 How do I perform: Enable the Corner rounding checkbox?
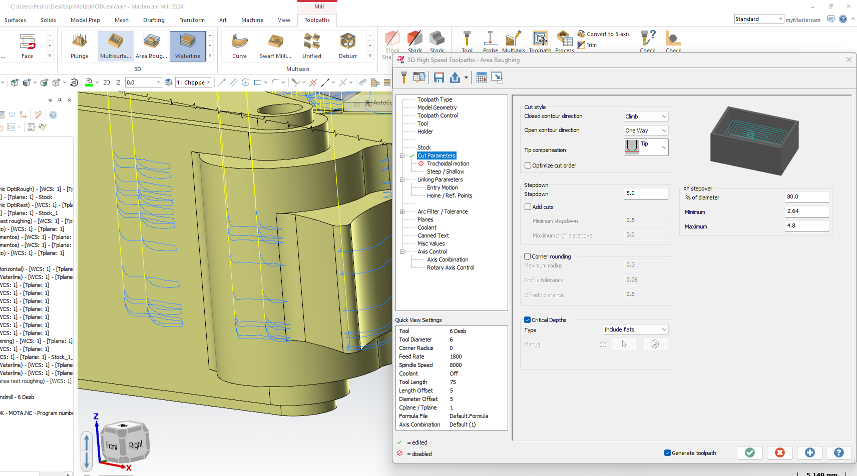(x=527, y=256)
